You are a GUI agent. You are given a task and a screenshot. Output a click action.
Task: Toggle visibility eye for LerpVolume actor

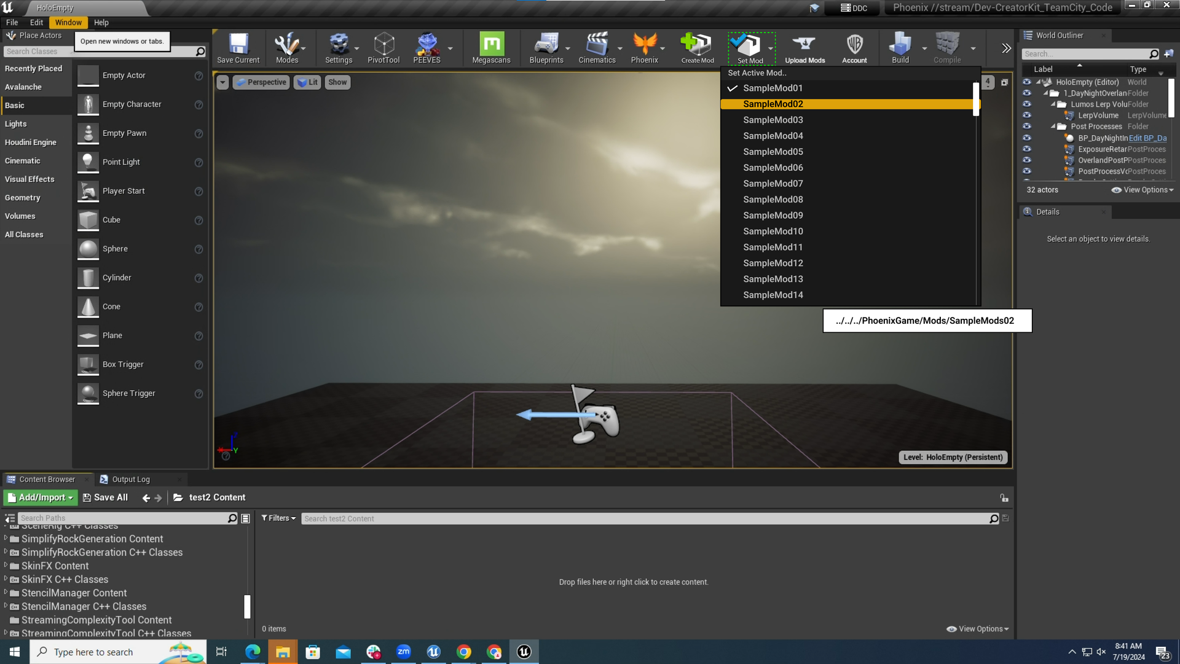[x=1026, y=115]
